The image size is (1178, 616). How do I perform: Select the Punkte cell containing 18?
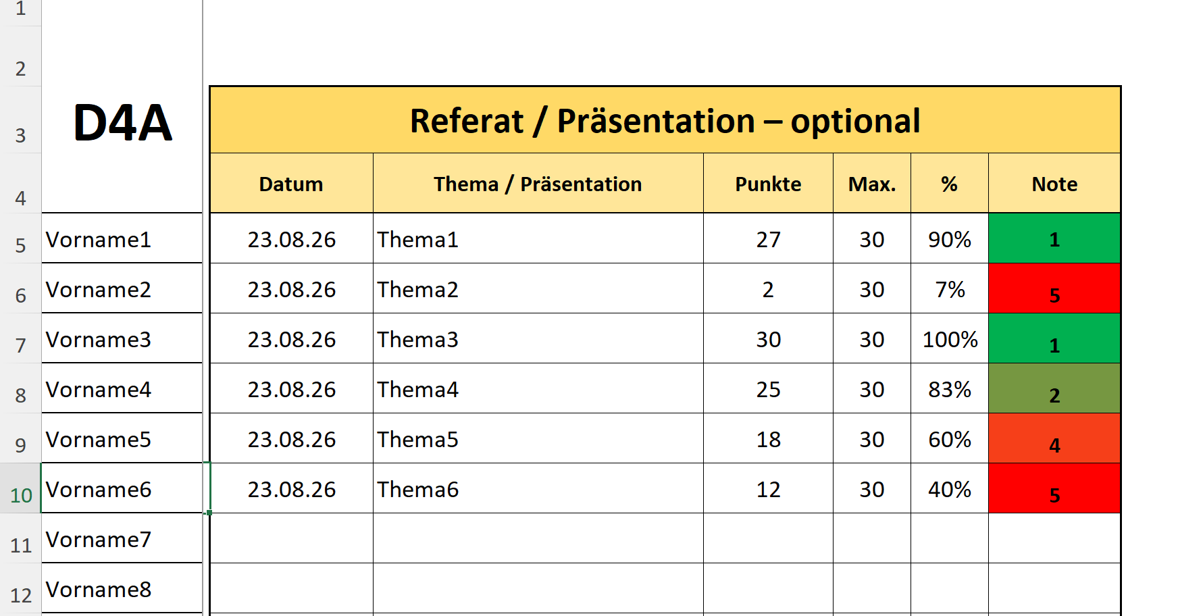768,438
